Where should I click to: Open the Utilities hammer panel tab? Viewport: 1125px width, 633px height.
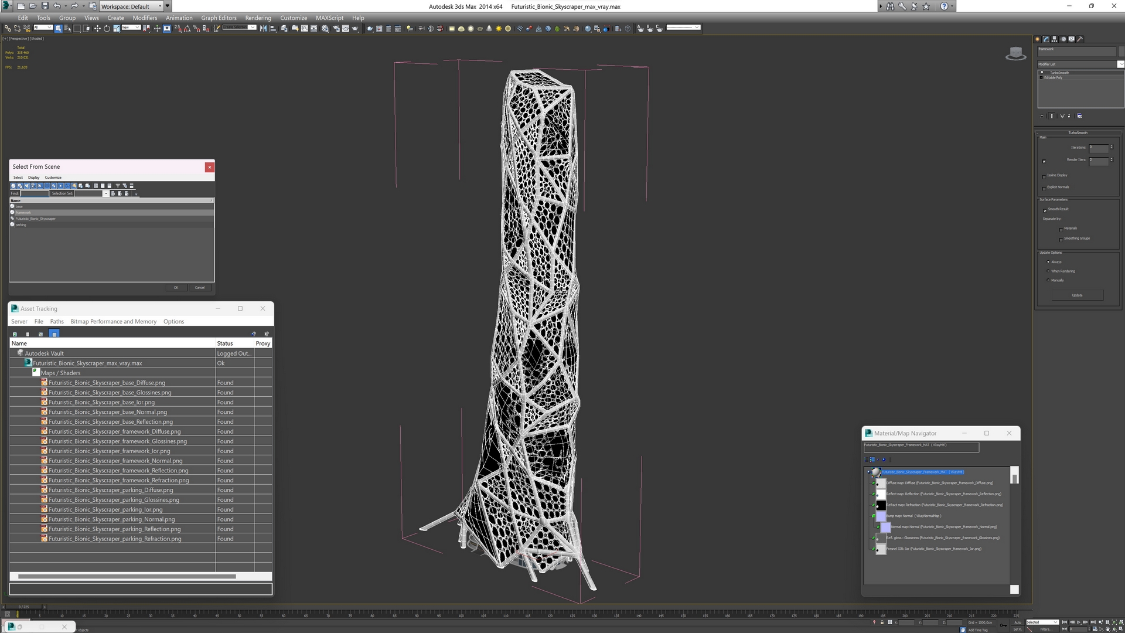pos(1080,39)
